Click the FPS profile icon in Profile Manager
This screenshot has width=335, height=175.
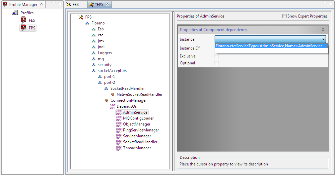click(x=24, y=28)
